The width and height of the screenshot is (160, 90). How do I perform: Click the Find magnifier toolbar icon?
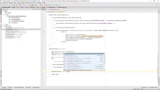pos(19,5)
